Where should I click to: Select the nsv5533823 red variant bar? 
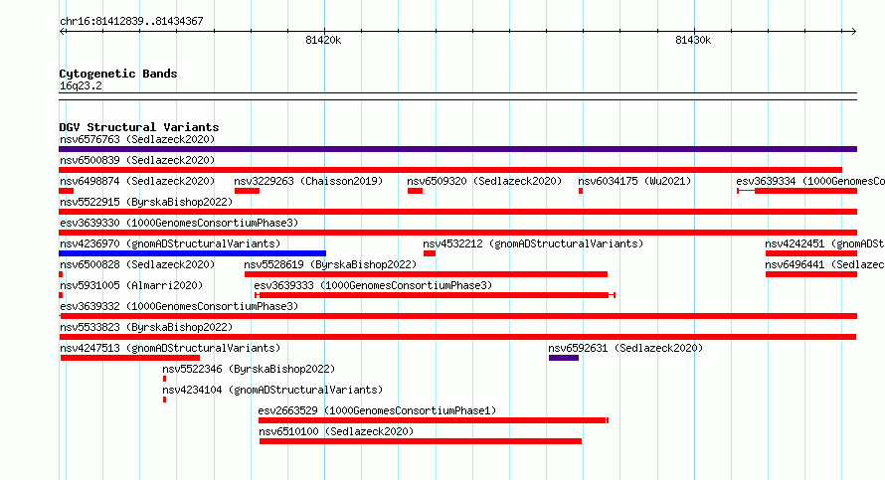point(457,337)
